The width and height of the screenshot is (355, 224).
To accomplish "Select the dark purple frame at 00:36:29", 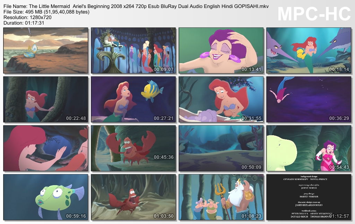I will [309, 100].
